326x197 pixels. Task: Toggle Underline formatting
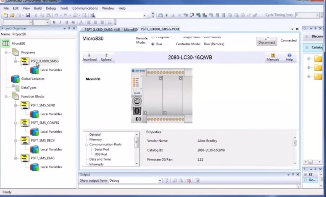67,22
